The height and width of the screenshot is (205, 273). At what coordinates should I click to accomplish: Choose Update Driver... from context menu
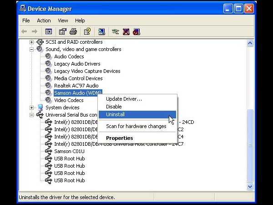(x=137, y=99)
